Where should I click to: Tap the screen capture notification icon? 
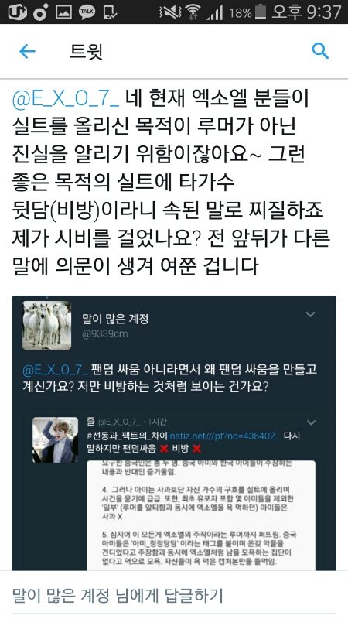coord(110,12)
